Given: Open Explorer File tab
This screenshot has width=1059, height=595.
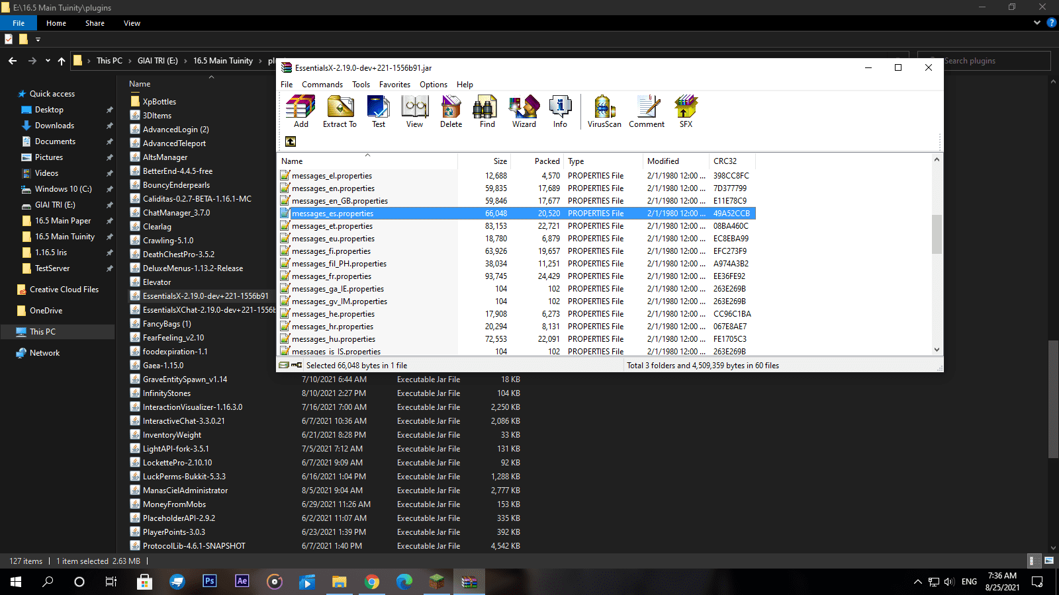Looking at the screenshot, I should pos(19,23).
